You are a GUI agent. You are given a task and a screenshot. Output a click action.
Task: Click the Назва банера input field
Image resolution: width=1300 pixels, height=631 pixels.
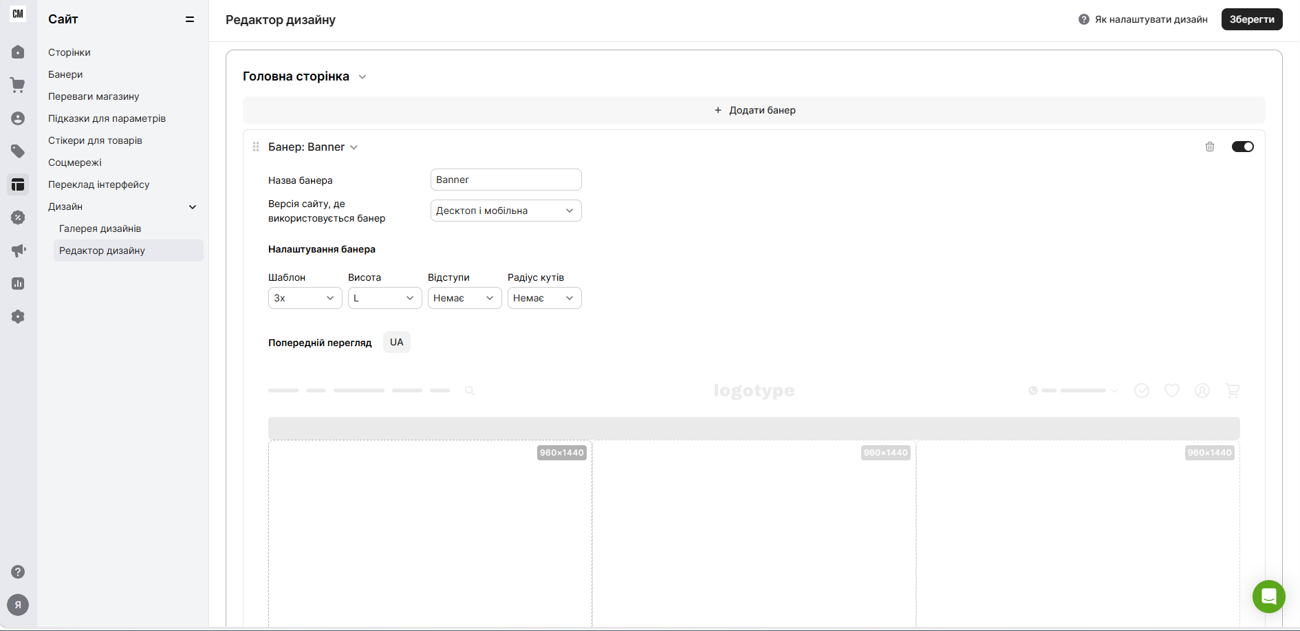point(506,180)
